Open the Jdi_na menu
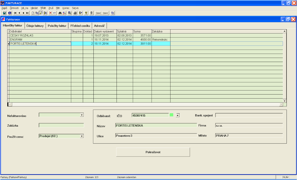 (x=25, y=8)
